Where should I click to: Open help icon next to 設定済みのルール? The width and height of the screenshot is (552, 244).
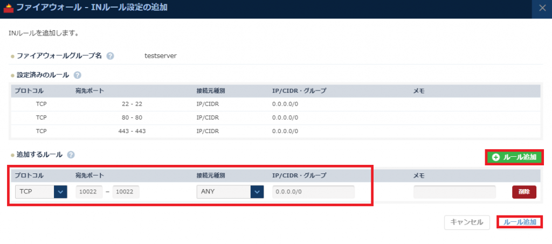[77, 75]
